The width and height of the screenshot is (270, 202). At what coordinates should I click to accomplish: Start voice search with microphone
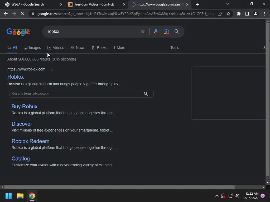[x=156, y=32]
